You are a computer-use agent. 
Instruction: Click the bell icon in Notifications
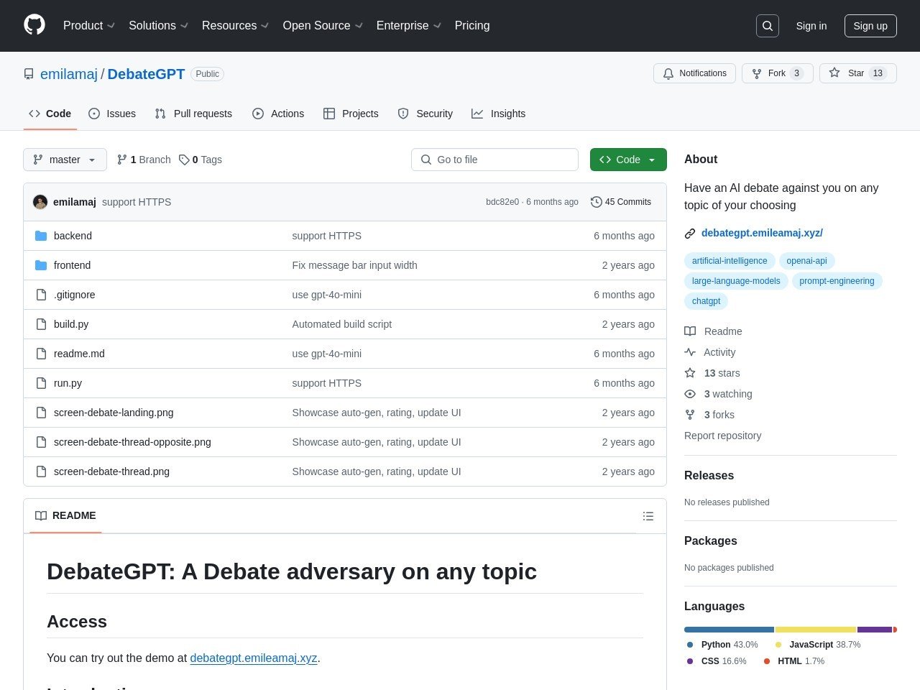[x=668, y=73]
